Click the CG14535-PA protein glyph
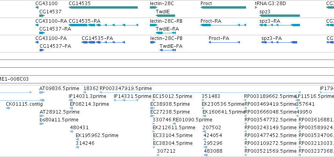This screenshot has height=157, width=334. [x=103, y=42]
